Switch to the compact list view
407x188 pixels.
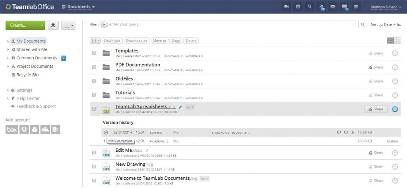pos(397,41)
